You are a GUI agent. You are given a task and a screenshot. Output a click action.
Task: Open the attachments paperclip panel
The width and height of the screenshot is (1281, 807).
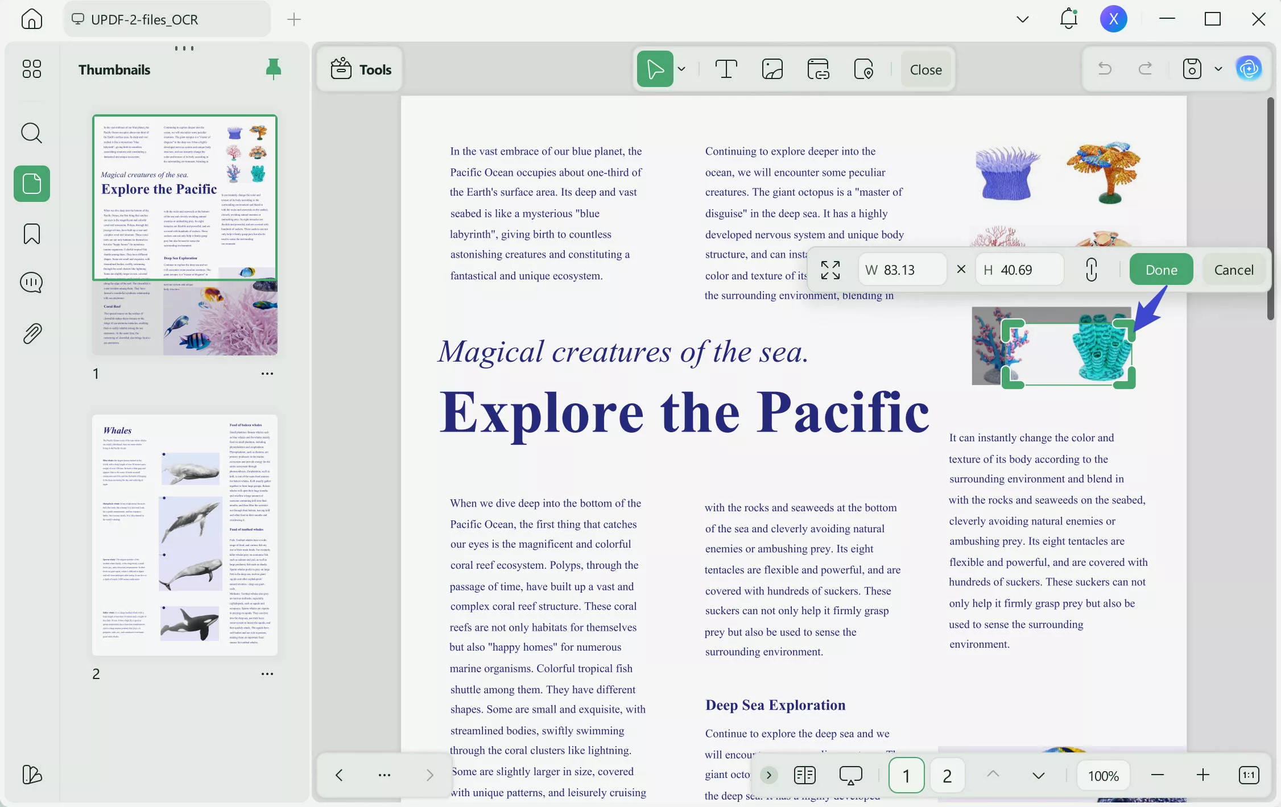[31, 334]
